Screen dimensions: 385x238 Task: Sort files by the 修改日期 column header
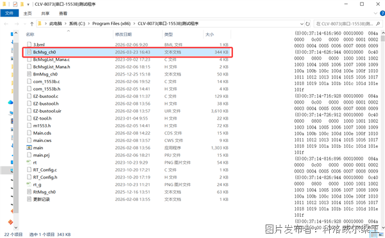click(x=123, y=35)
